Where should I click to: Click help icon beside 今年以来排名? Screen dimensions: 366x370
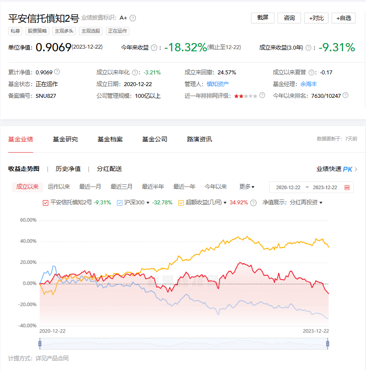[346, 95]
